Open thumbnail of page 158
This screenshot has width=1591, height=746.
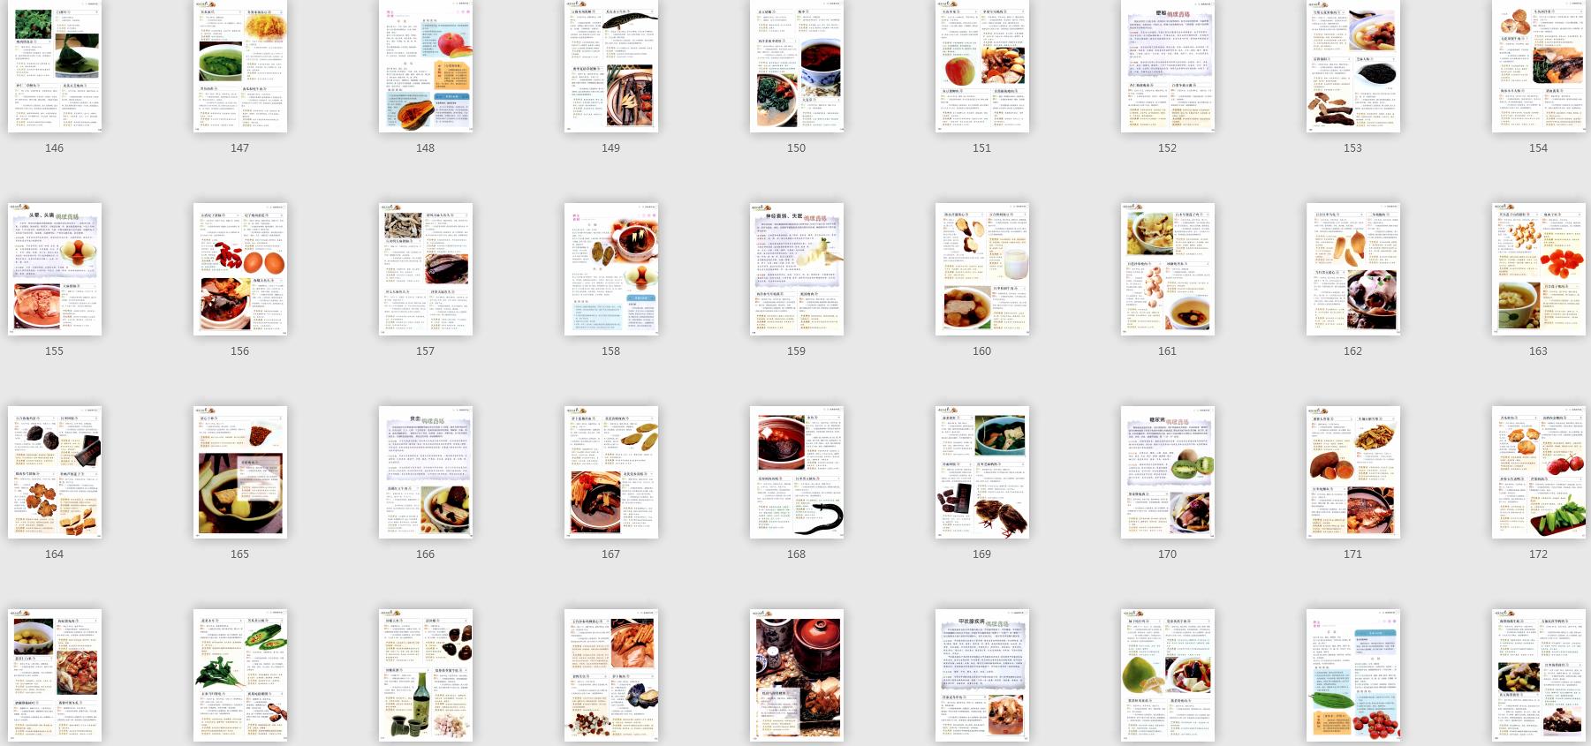coord(611,269)
